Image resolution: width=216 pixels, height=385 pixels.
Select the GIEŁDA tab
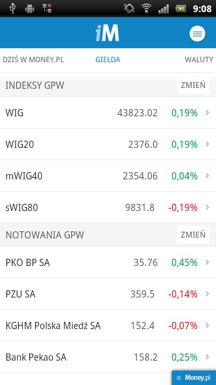click(108, 60)
